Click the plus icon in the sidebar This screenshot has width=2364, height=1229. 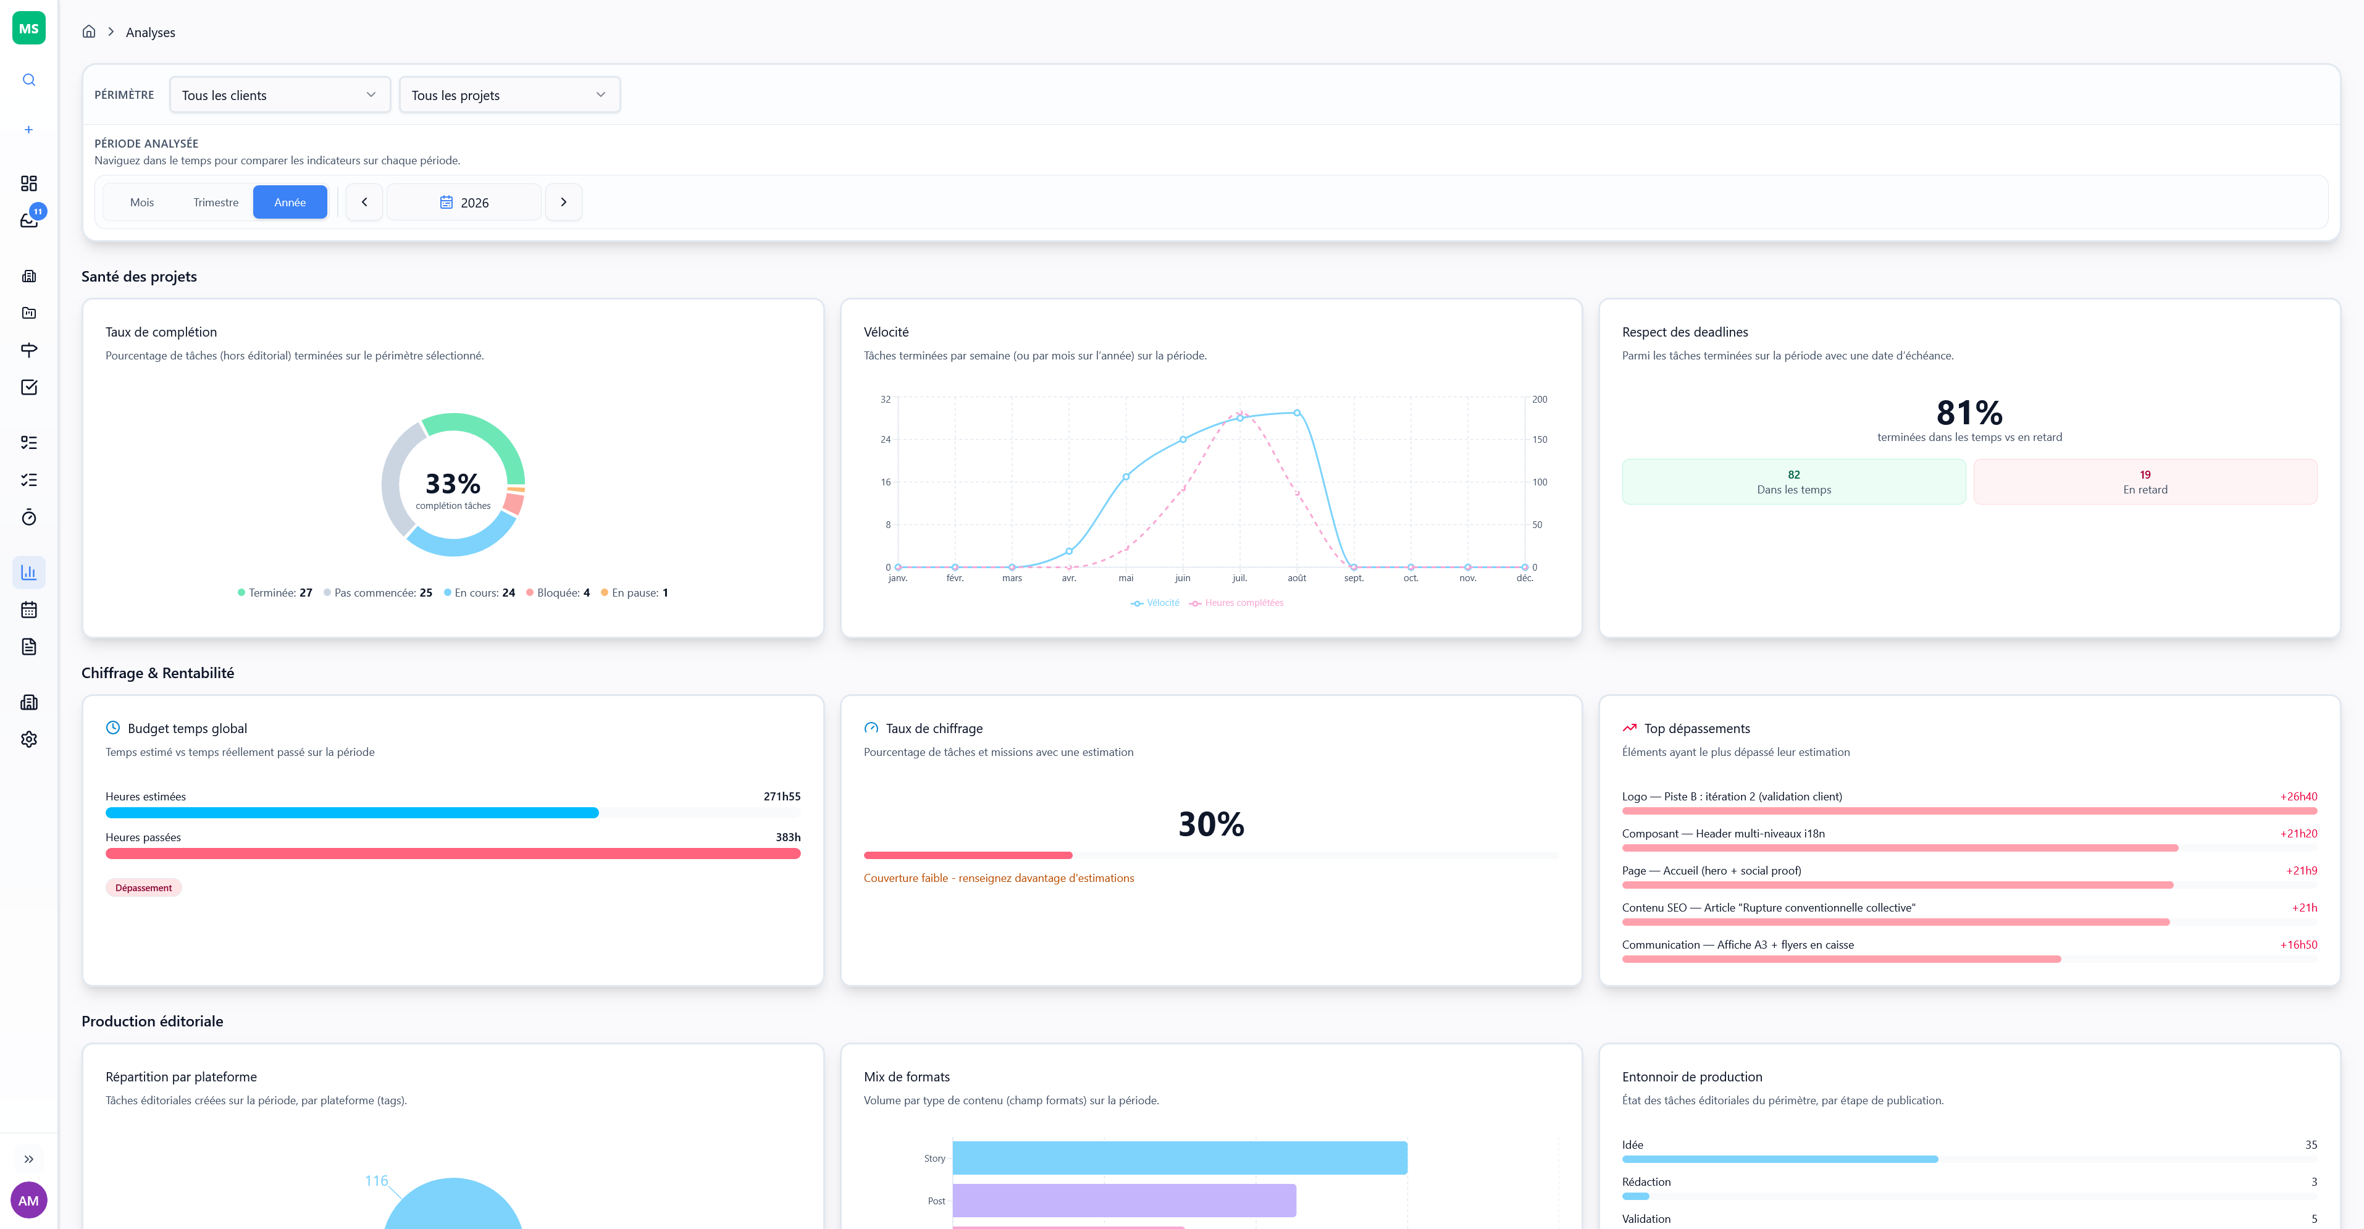tap(28, 130)
